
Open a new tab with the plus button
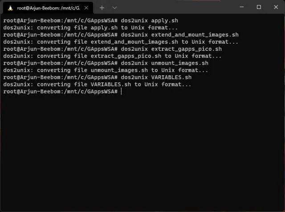click(102, 8)
